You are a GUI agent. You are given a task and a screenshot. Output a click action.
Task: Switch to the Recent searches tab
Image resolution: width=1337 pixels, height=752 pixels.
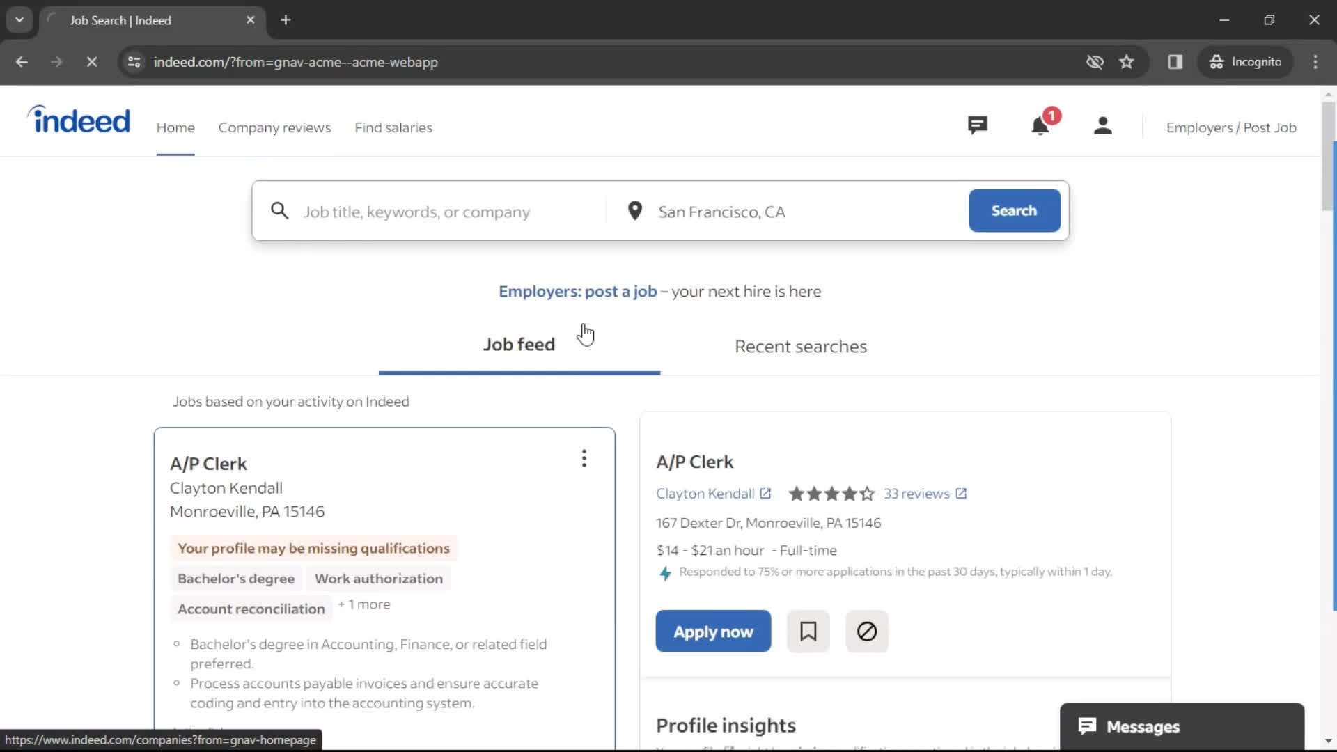click(800, 346)
